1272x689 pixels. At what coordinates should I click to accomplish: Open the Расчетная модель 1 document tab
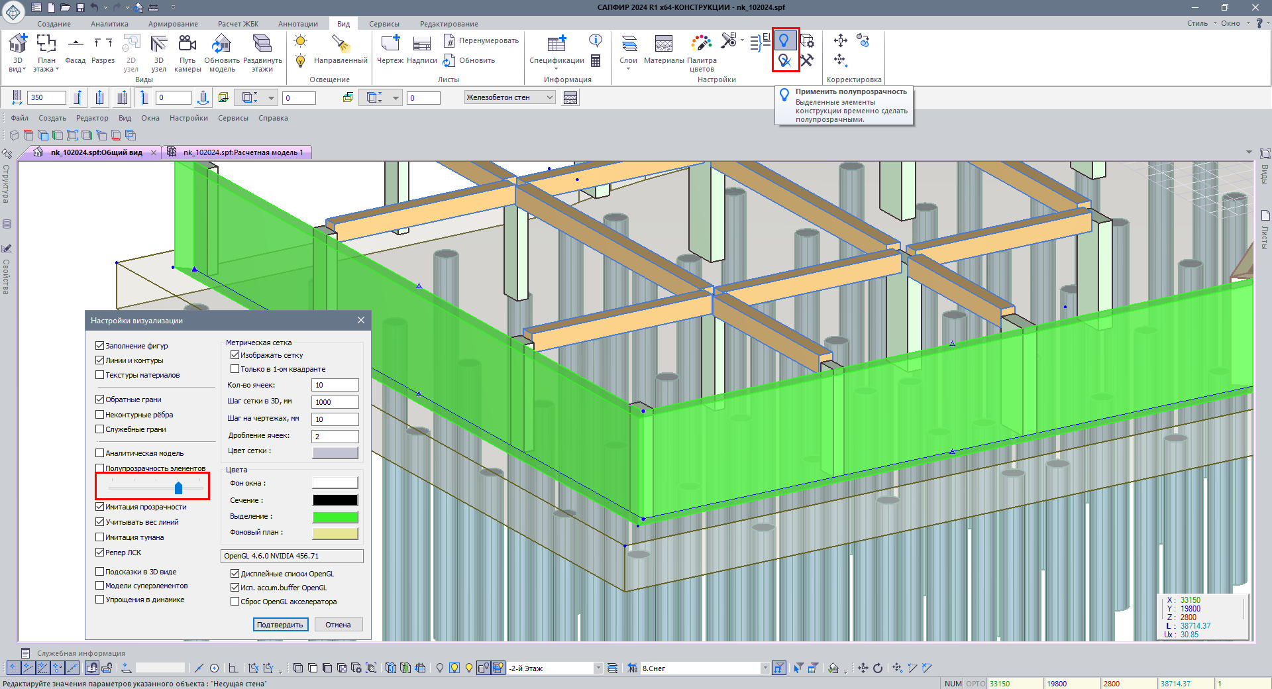[x=242, y=152]
